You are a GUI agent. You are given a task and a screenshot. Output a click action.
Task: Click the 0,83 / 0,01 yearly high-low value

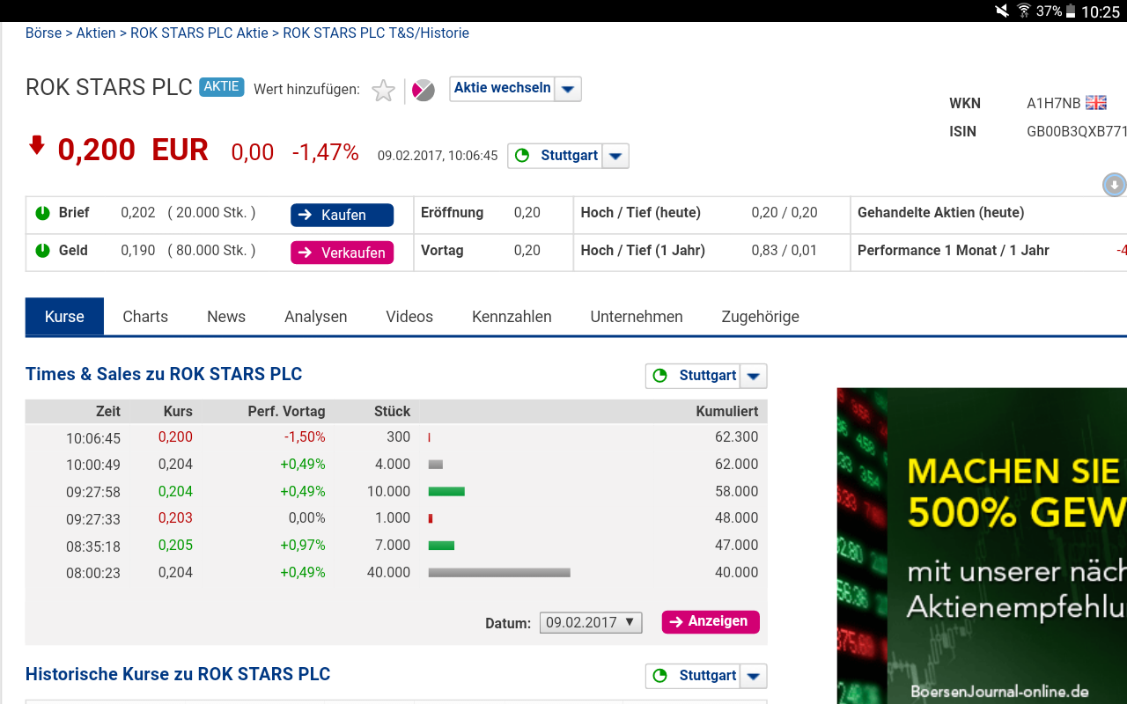pos(784,251)
